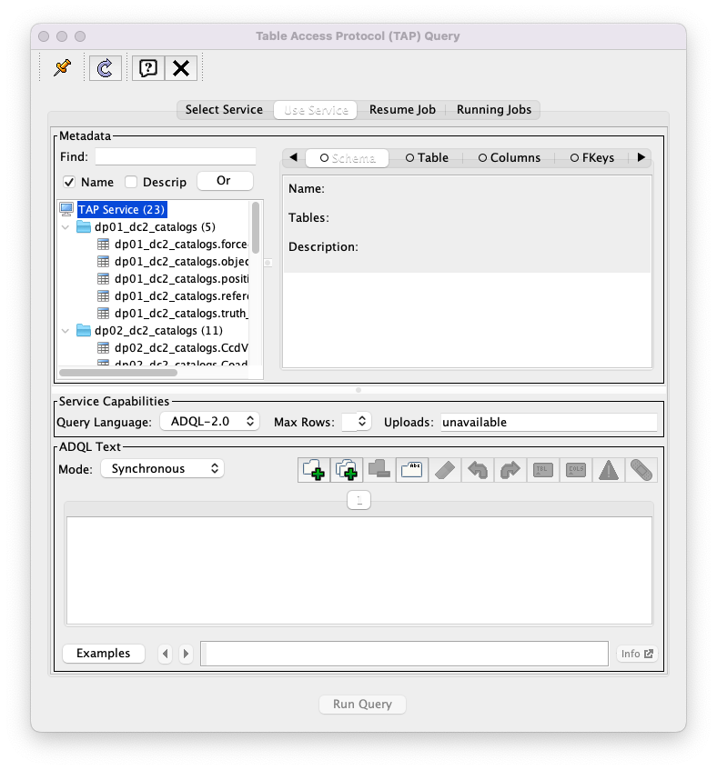Viewport: 717px width, 770px height.
Task: Click the insert table name icon
Action: coord(543,470)
